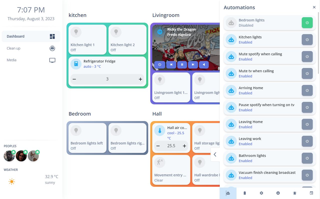Switch to the alarm siren tab
This screenshot has height=199, width=320.
295,193
